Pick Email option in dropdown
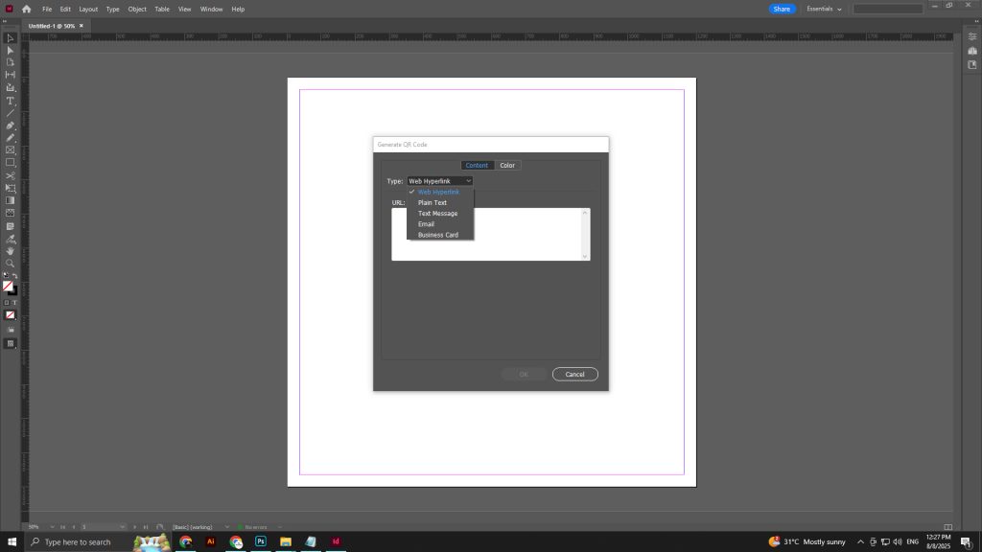 coord(426,224)
